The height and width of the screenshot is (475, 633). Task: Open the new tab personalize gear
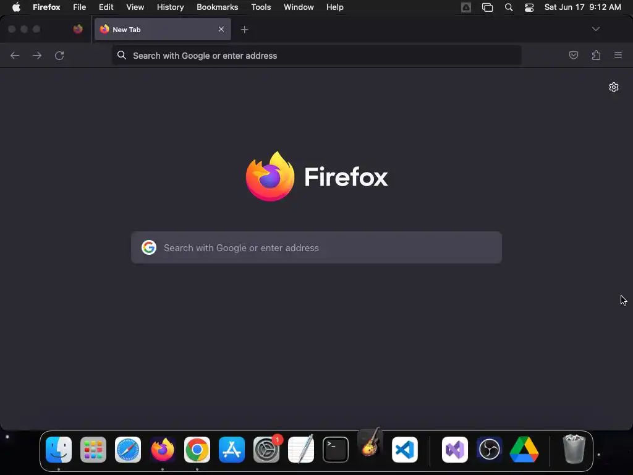pyautogui.click(x=614, y=87)
